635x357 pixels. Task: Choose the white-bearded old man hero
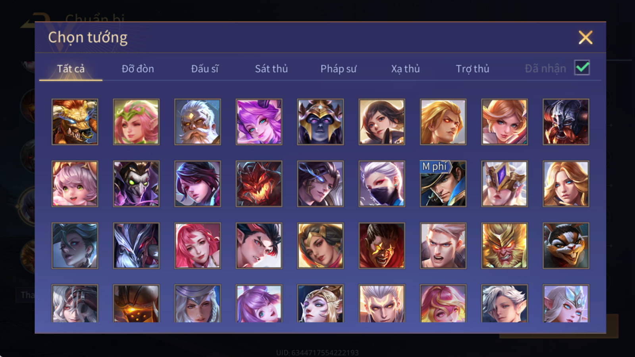(197, 122)
